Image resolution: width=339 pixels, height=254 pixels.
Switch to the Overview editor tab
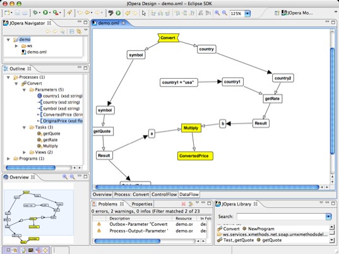[x=102, y=194]
